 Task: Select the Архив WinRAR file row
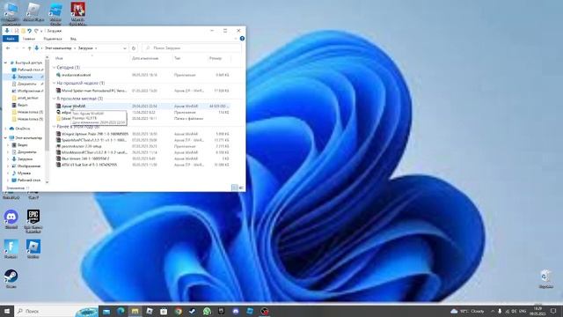[x=143, y=106]
